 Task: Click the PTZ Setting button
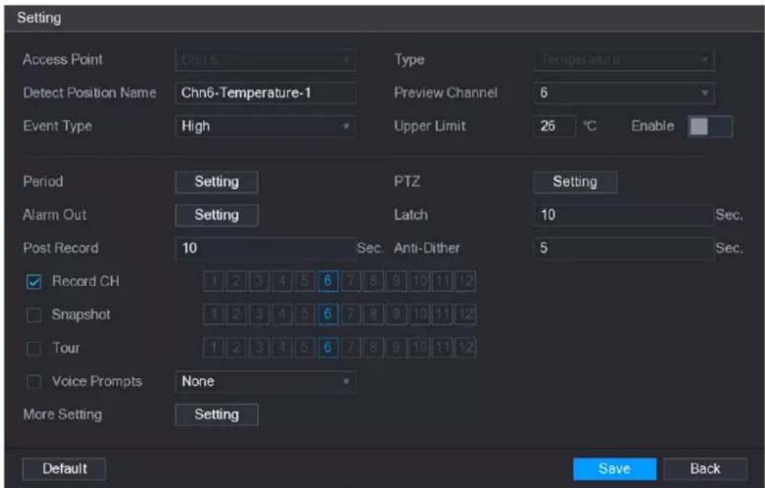575,182
